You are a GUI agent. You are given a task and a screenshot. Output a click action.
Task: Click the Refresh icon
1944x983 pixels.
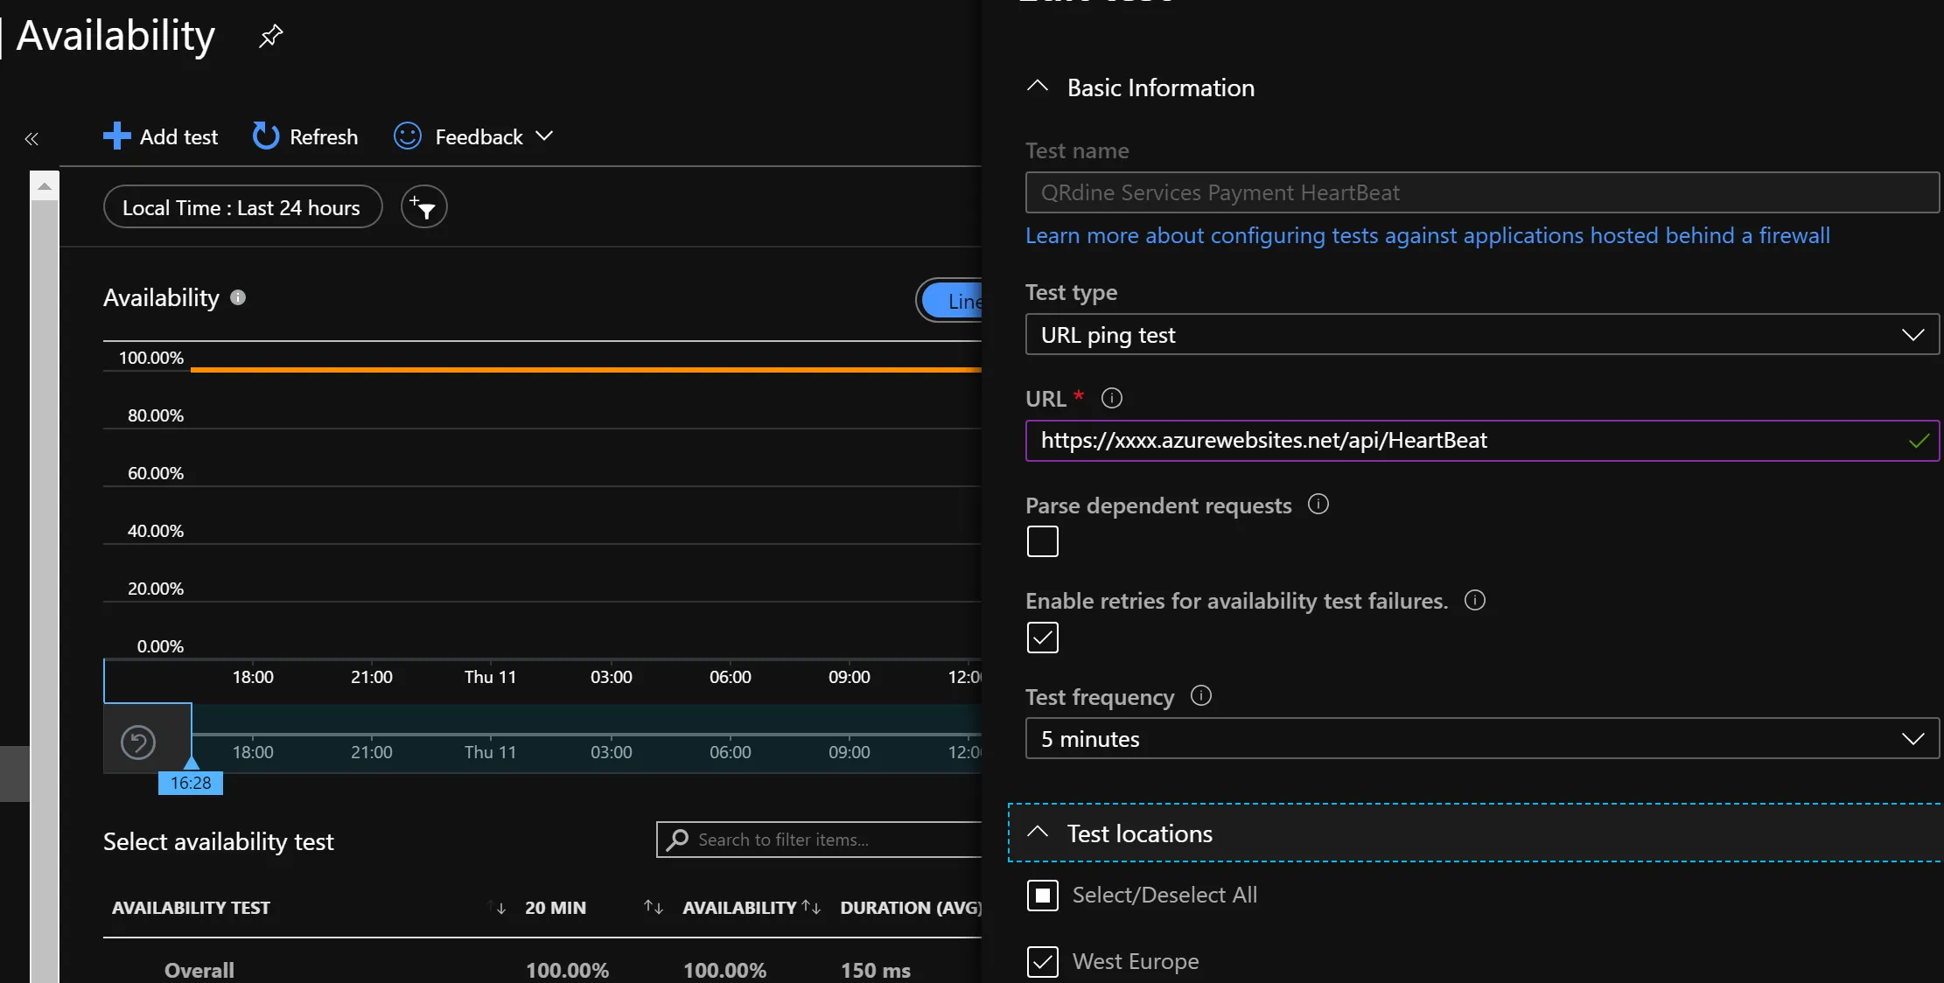(265, 136)
